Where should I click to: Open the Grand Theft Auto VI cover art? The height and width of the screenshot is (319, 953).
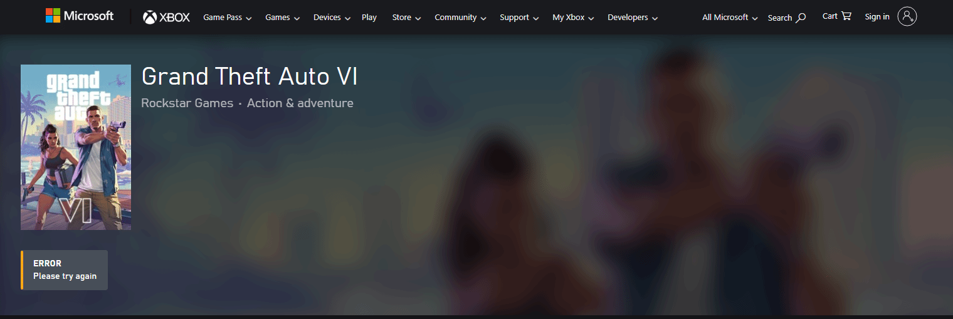pos(76,147)
